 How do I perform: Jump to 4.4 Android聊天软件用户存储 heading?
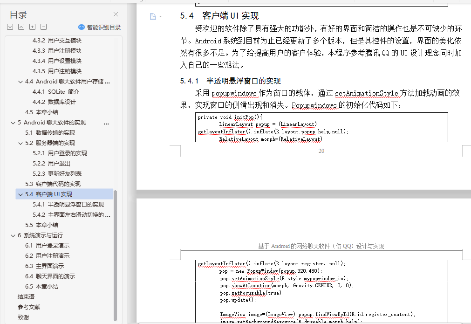(68, 82)
